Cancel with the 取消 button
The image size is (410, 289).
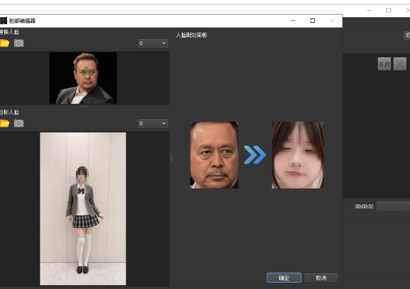[321, 278]
